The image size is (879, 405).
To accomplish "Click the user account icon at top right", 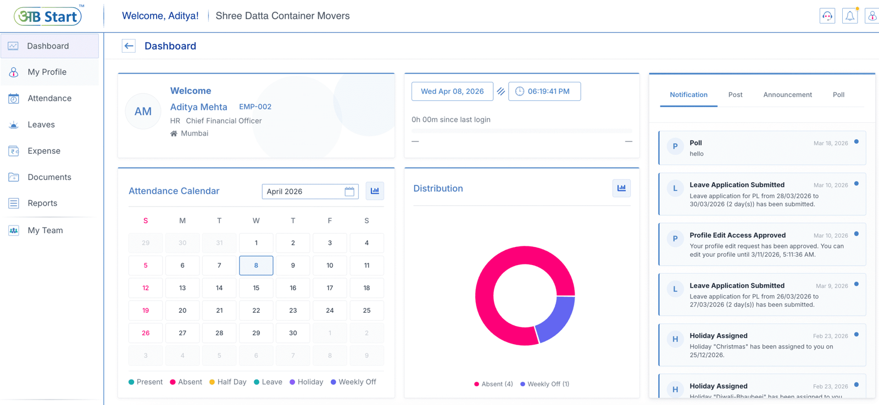I will pyautogui.click(x=872, y=16).
